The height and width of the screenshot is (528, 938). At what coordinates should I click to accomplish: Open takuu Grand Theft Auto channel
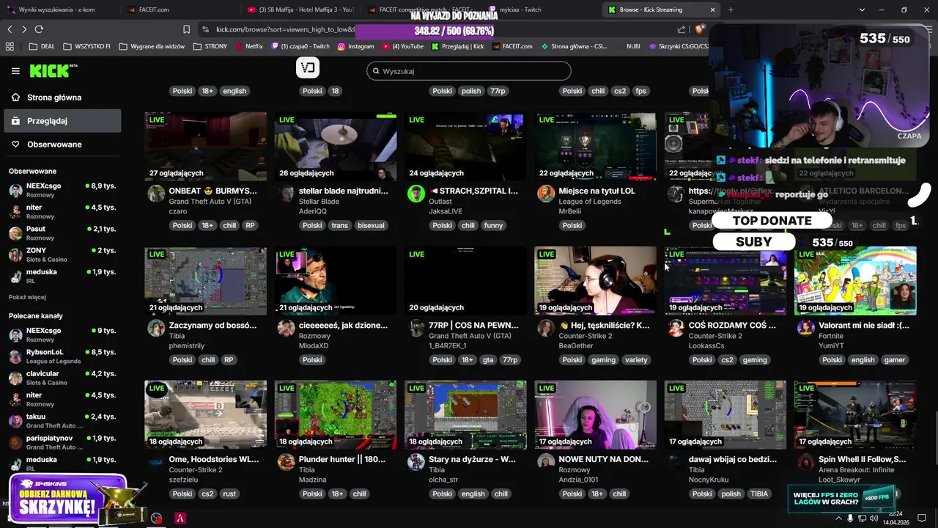[x=62, y=421]
